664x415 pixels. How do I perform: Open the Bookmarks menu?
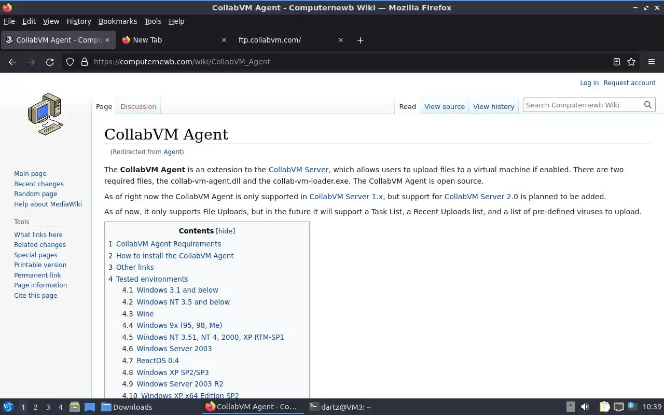click(118, 21)
